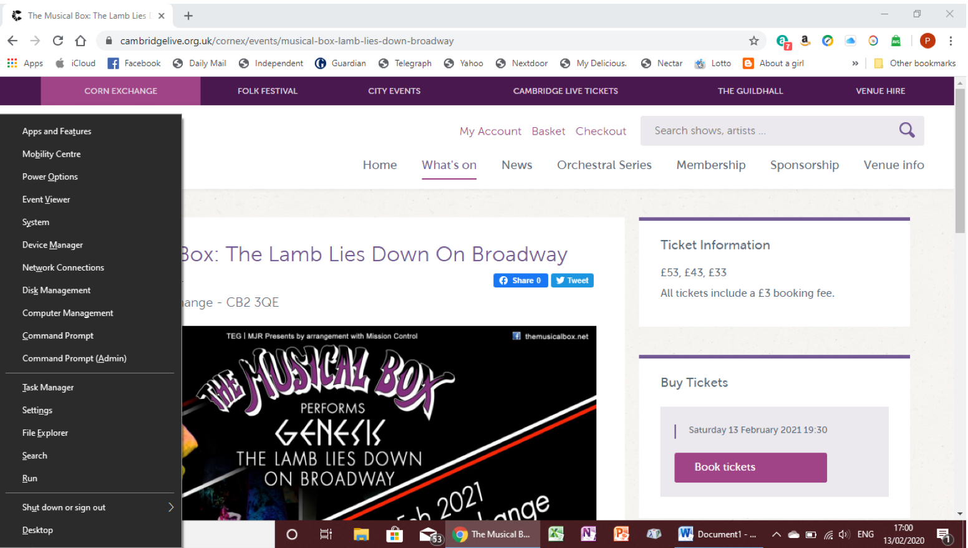Launch File Explorer from the taskbar
The height and width of the screenshot is (548, 968).
pyautogui.click(x=361, y=534)
